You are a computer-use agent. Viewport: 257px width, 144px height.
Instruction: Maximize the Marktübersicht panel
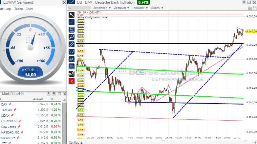pos(59,94)
